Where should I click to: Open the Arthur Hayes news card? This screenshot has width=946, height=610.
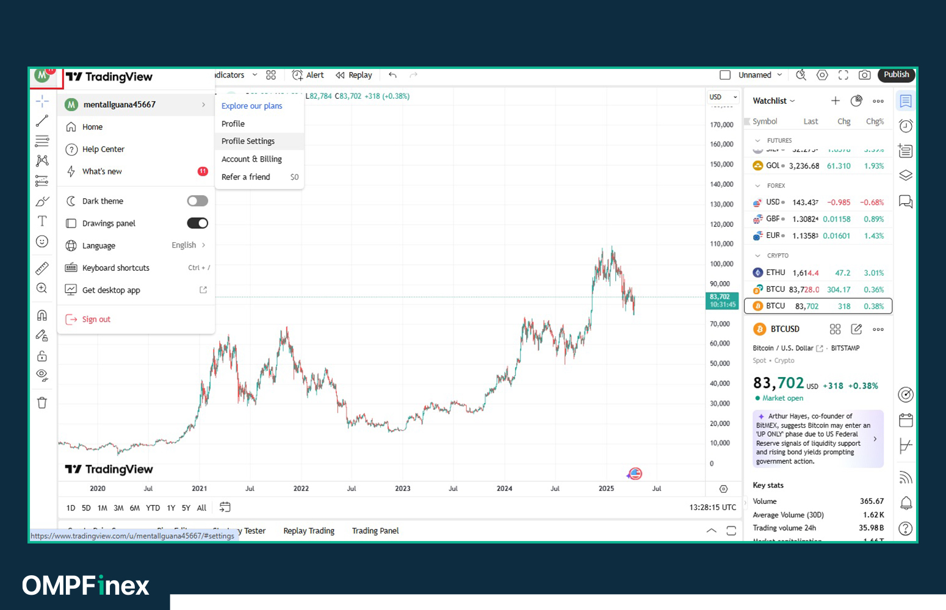[818, 439]
